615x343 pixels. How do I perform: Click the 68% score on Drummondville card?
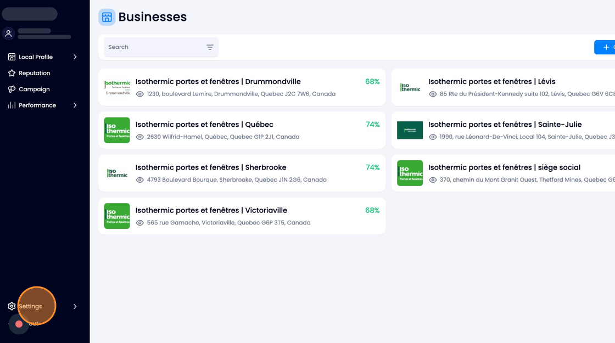coord(372,82)
